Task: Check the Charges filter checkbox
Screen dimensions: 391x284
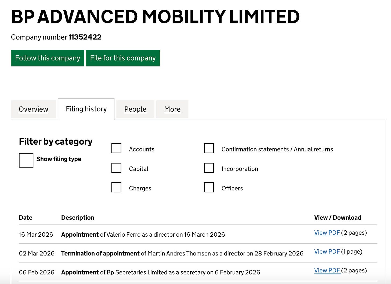Action: coord(116,187)
